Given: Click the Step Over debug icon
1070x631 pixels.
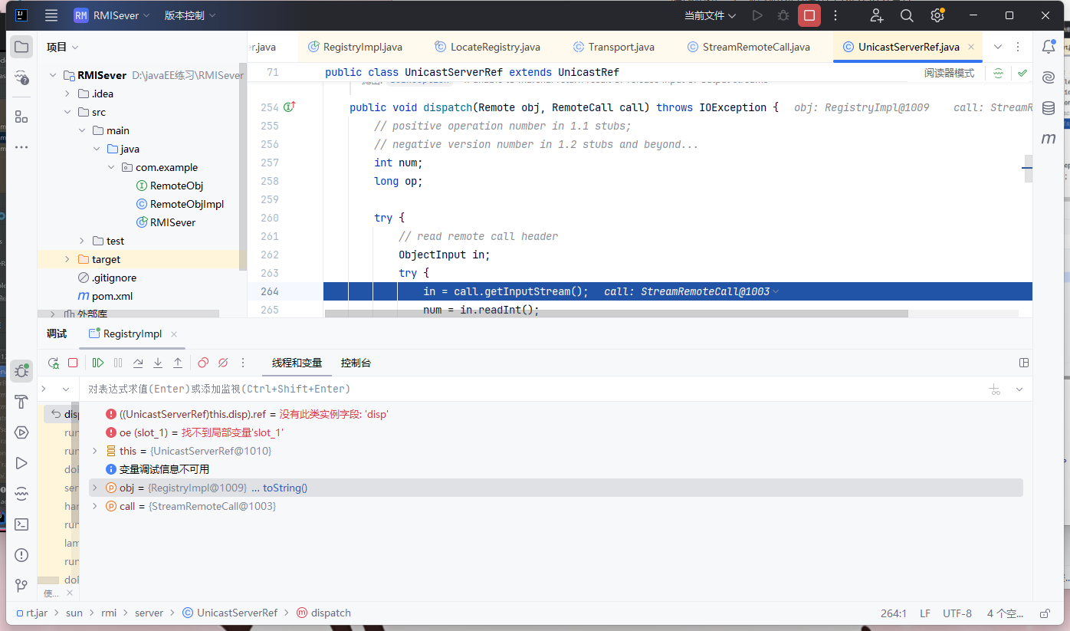Looking at the screenshot, I should pyautogui.click(x=138, y=363).
